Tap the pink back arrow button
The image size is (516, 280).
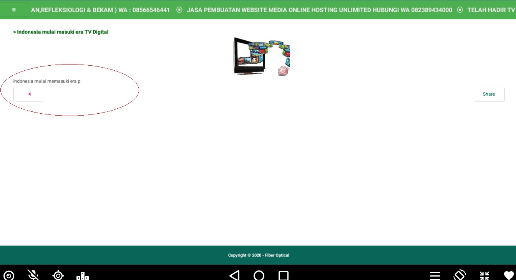pos(29,94)
